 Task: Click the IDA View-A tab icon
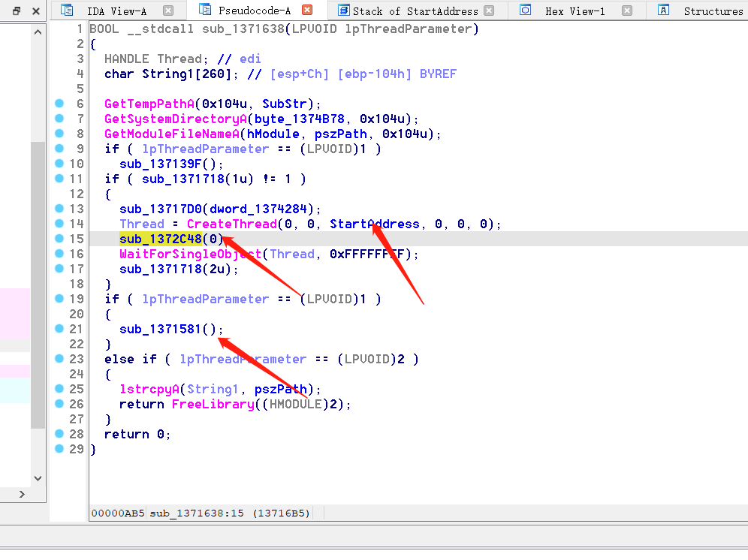67,10
